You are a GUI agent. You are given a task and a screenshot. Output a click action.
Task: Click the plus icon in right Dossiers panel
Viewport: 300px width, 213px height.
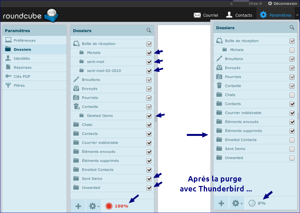tap(221, 203)
